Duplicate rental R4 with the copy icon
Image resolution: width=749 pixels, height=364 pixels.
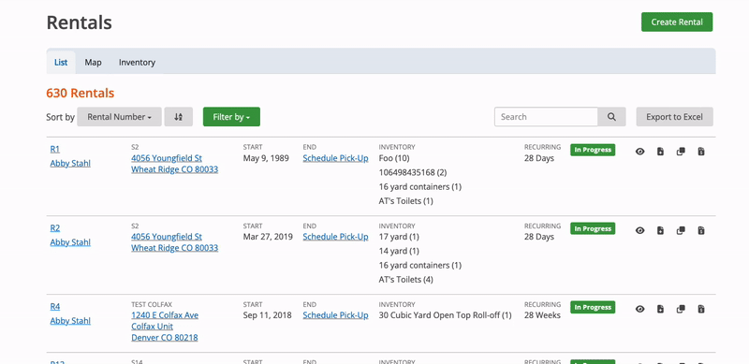pyautogui.click(x=681, y=309)
